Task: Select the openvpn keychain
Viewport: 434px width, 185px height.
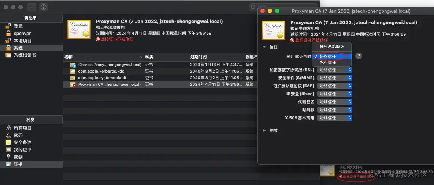Action: 31,33
